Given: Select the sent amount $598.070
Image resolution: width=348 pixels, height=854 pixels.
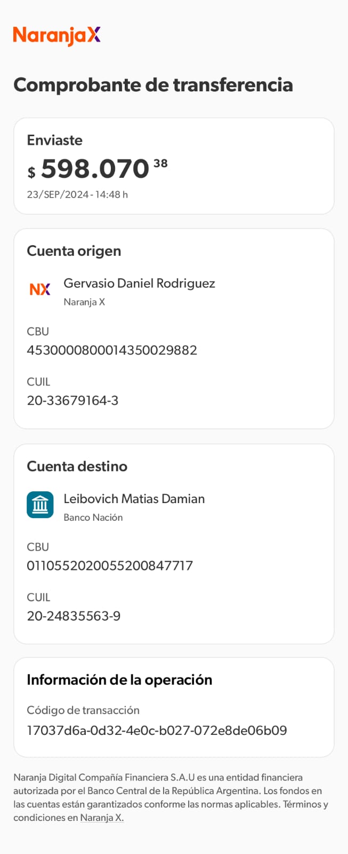Looking at the screenshot, I should pos(95,169).
